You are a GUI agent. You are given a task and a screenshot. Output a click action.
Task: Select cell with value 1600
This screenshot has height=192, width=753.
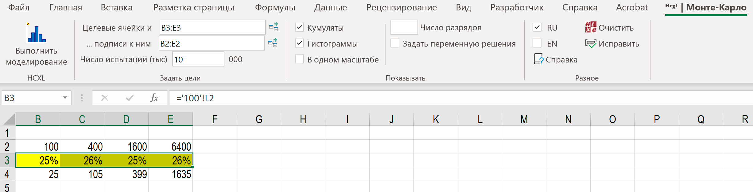tap(126, 147)
